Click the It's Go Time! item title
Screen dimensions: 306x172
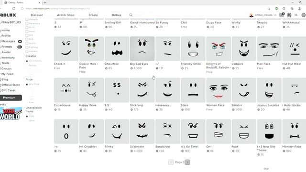click(x=189, y=147)
